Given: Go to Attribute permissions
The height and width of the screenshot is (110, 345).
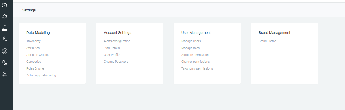Looking at the screenshot, I should click(196, 55).
